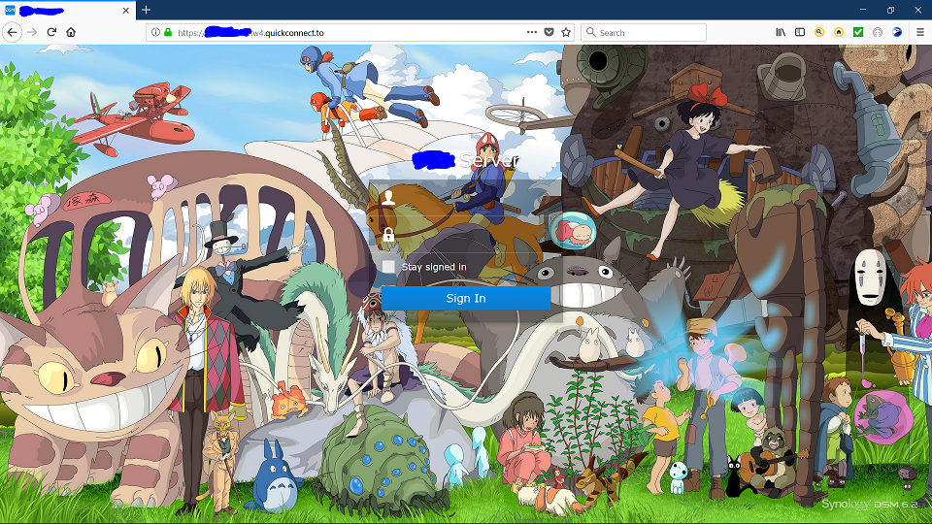Restore down the Firefox window

pyautogui.click(x=890, y=10)
